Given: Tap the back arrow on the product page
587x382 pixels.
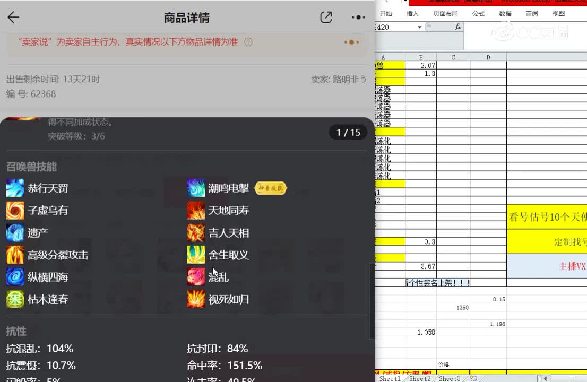Looking at the screenshot, I should (13, 17).
